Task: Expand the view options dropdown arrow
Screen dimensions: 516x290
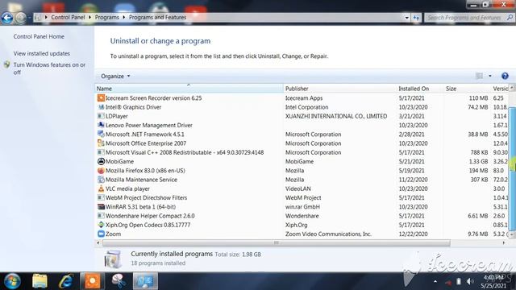Action: coord(490,76)
